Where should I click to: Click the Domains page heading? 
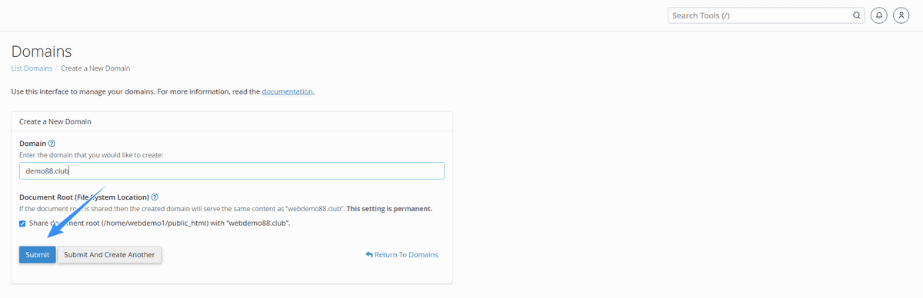click(x=42, y=51)
